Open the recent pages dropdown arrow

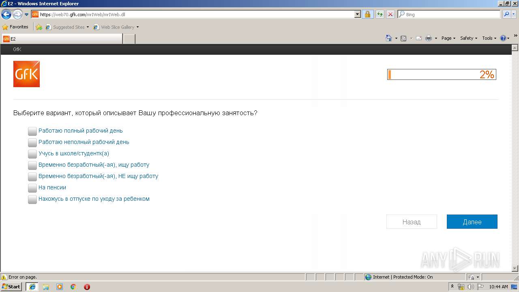click(x=27, y=15)
